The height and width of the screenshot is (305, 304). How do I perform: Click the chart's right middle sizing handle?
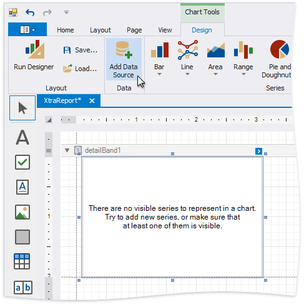265,217
